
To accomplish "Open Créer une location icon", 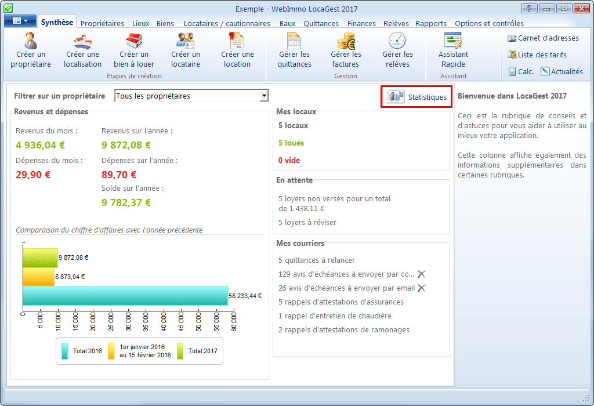I will 237,41.
